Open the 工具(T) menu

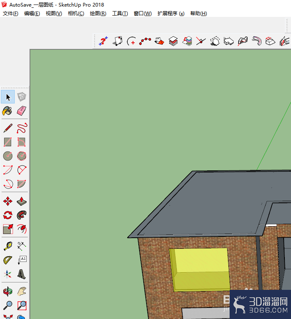tap(120, 14)
